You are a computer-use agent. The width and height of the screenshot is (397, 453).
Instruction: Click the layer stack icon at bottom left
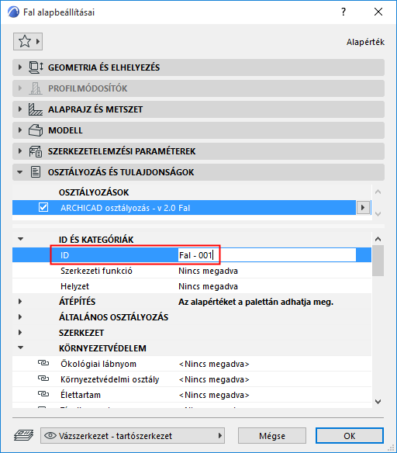(24, 435)
